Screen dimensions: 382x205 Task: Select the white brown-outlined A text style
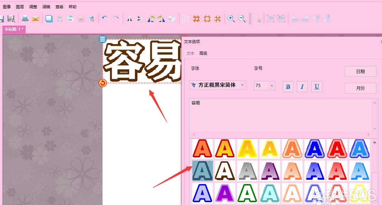coord(225,171)
